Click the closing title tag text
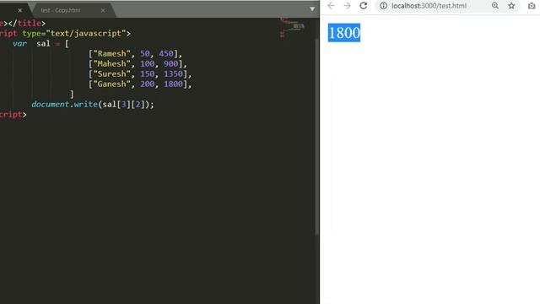This screenshot has height=304, width=540. [x=26, y=23]
